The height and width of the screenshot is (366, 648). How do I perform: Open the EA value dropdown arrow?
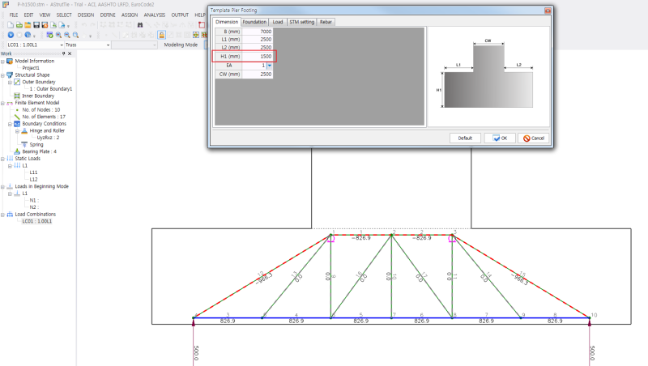tap(270, 66)
